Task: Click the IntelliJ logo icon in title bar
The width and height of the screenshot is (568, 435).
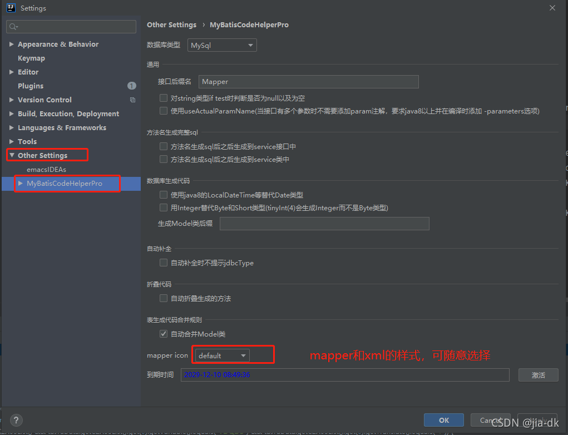Action: click(x=11, y=8)
